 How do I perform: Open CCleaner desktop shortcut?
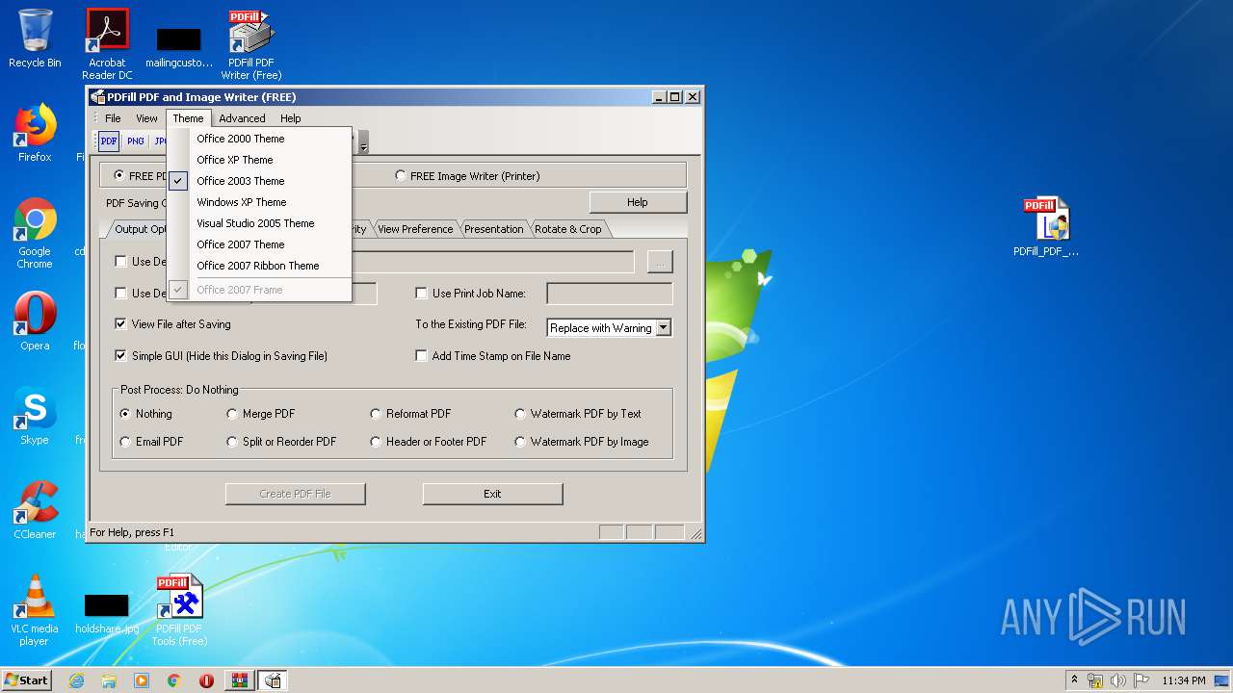click(35, 510)
